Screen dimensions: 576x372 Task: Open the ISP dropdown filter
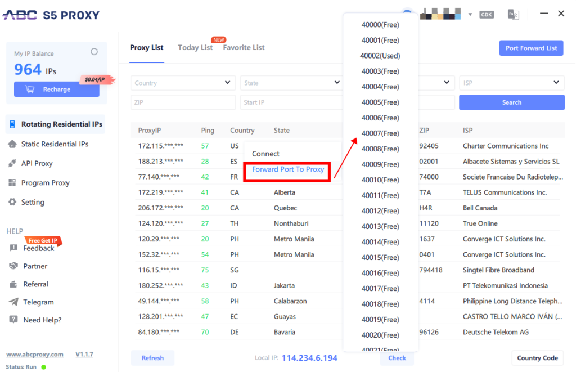pyautogui.click(x=512, y=83)
